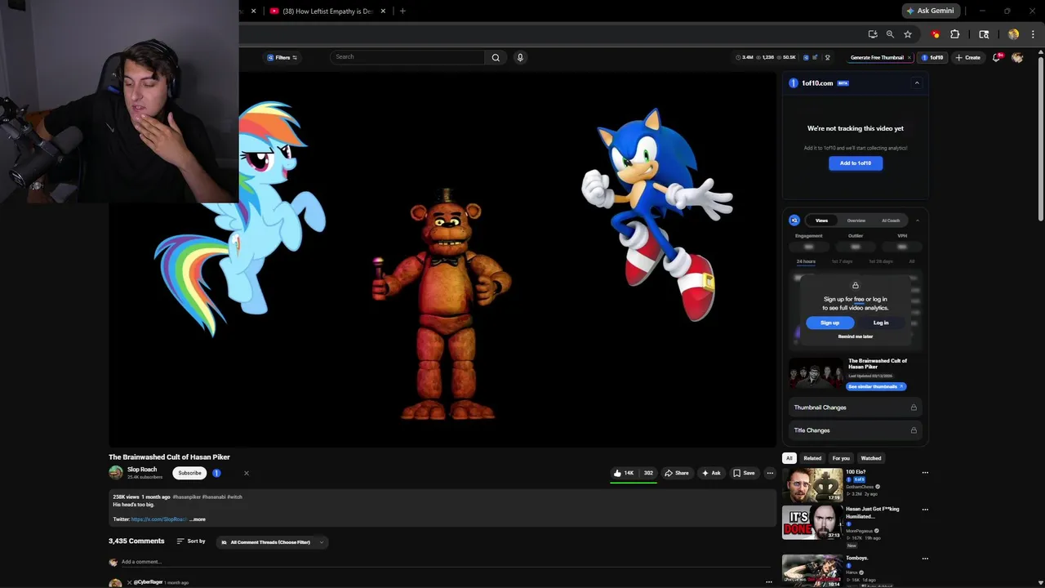Open the YouTube notifications bell

coord(997,57)
